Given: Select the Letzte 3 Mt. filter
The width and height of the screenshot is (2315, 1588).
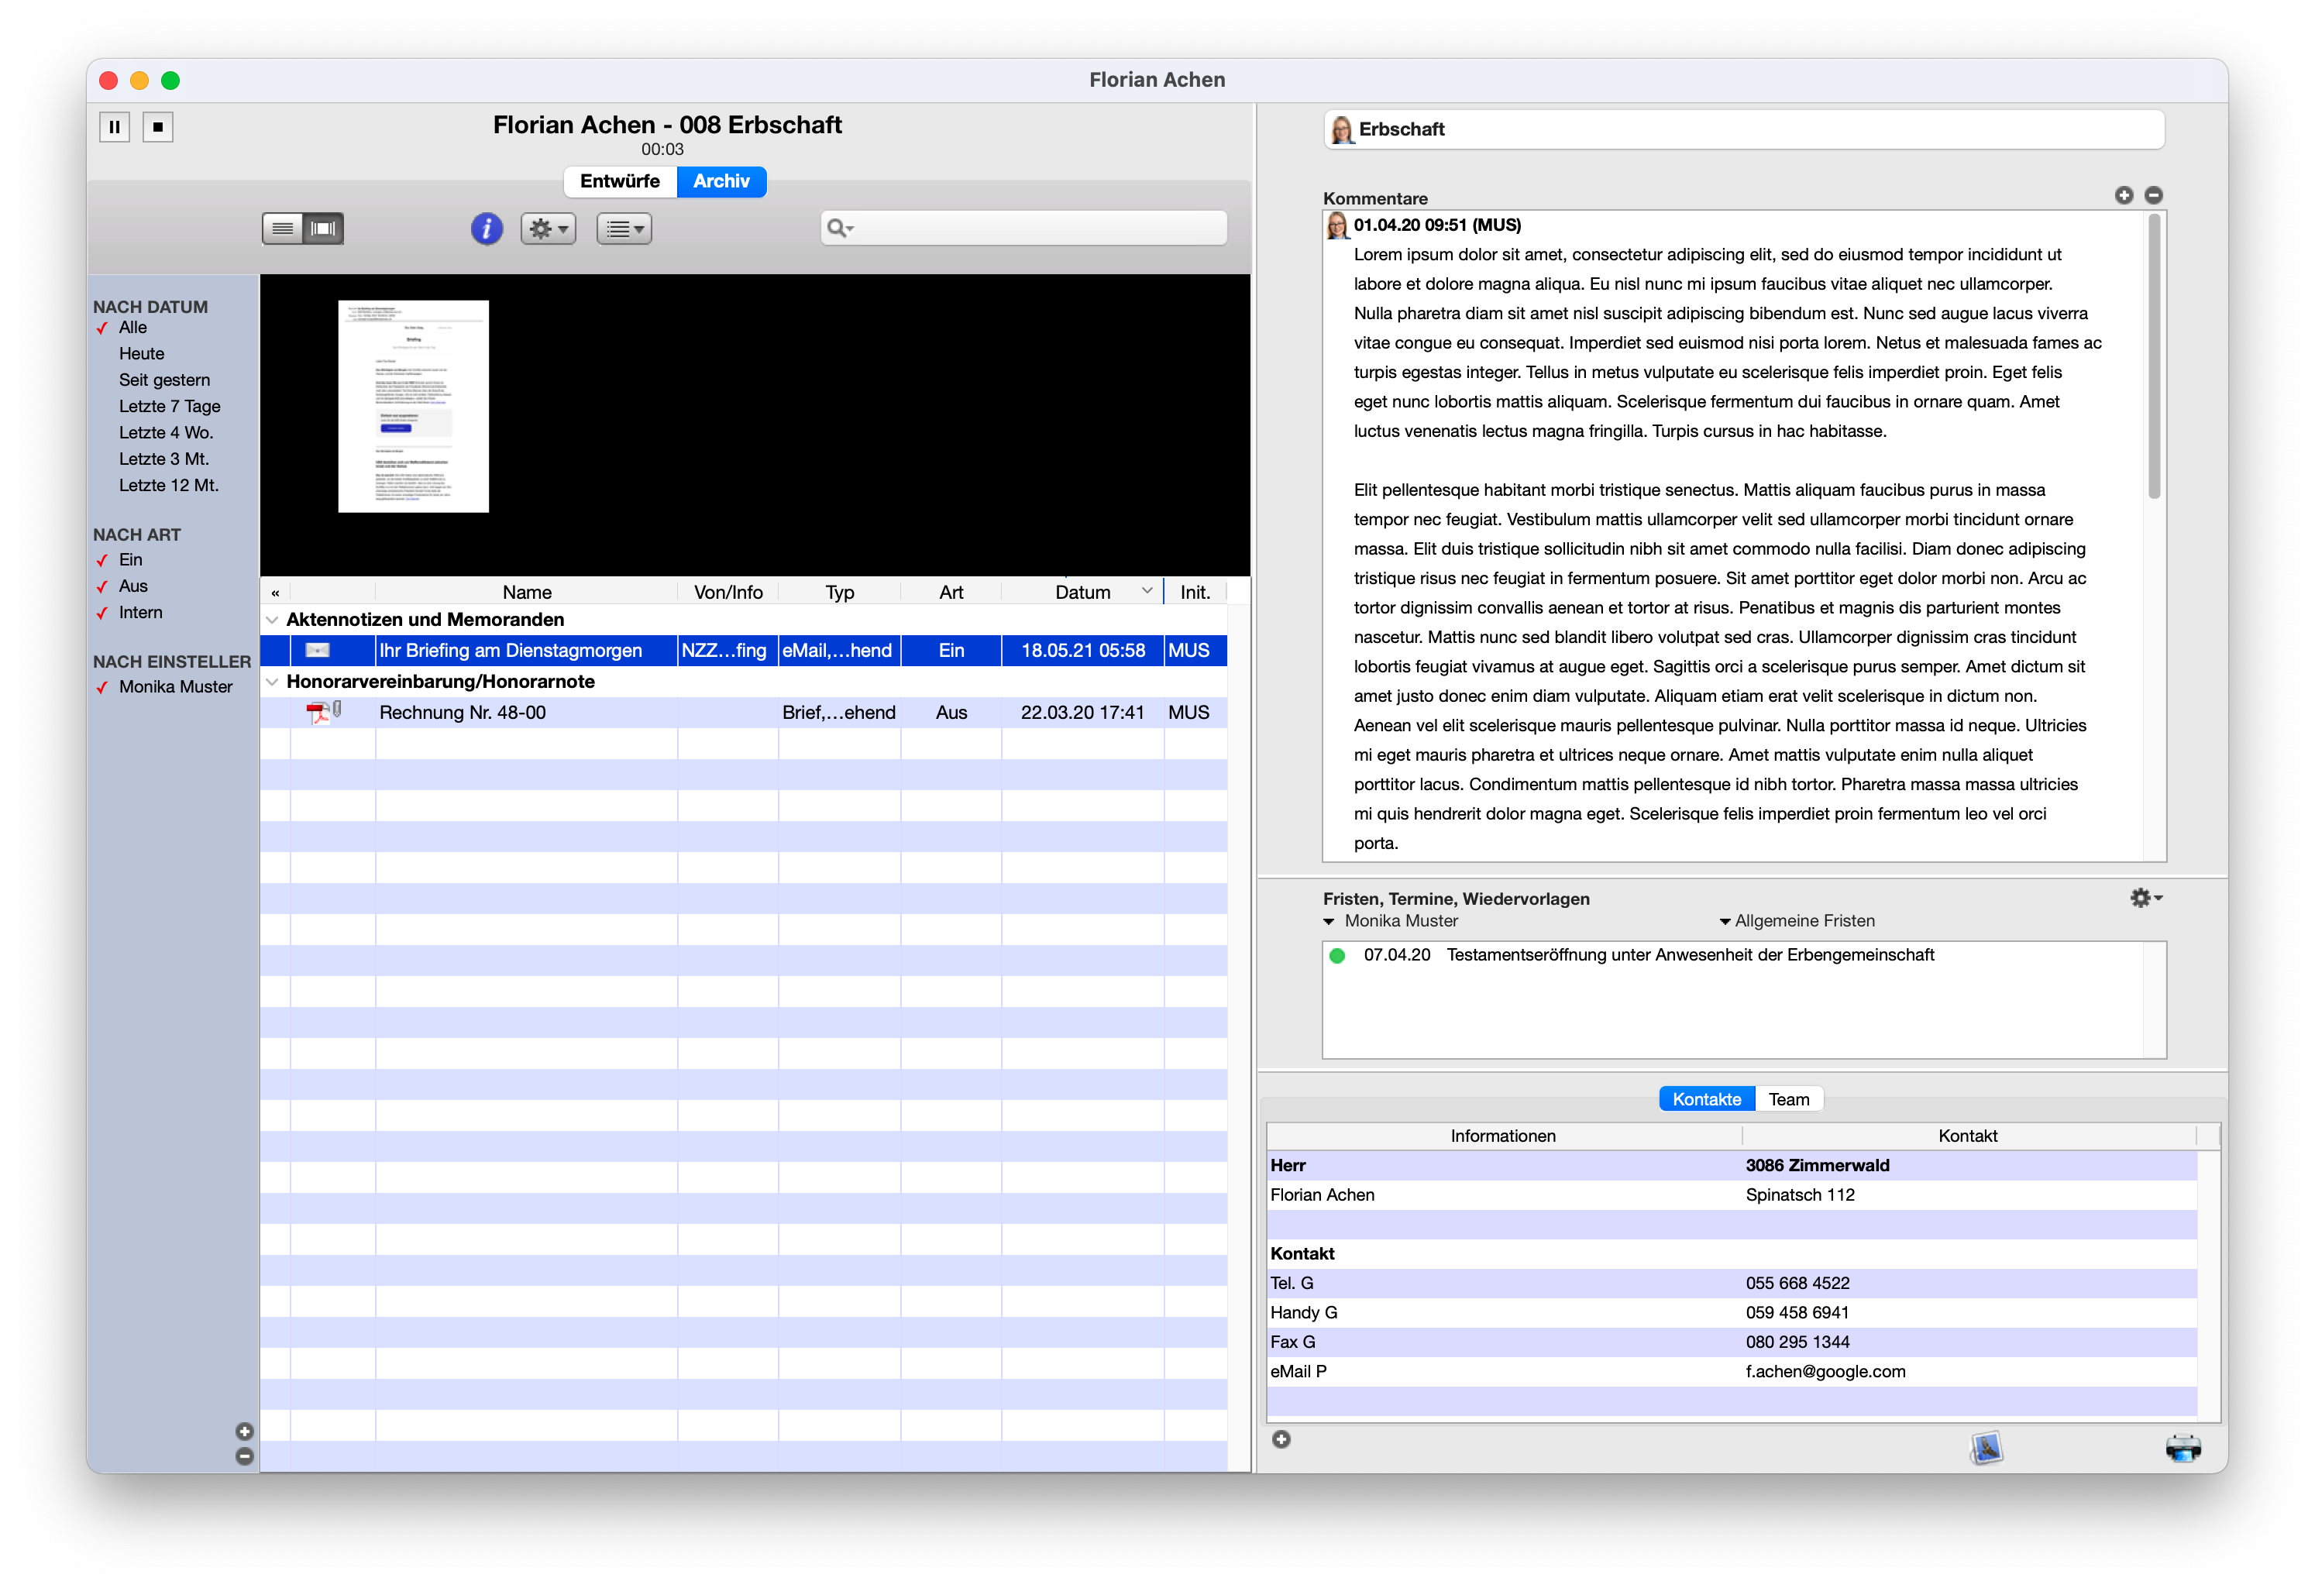Looking at the screenshot, I should click(163, 459).
